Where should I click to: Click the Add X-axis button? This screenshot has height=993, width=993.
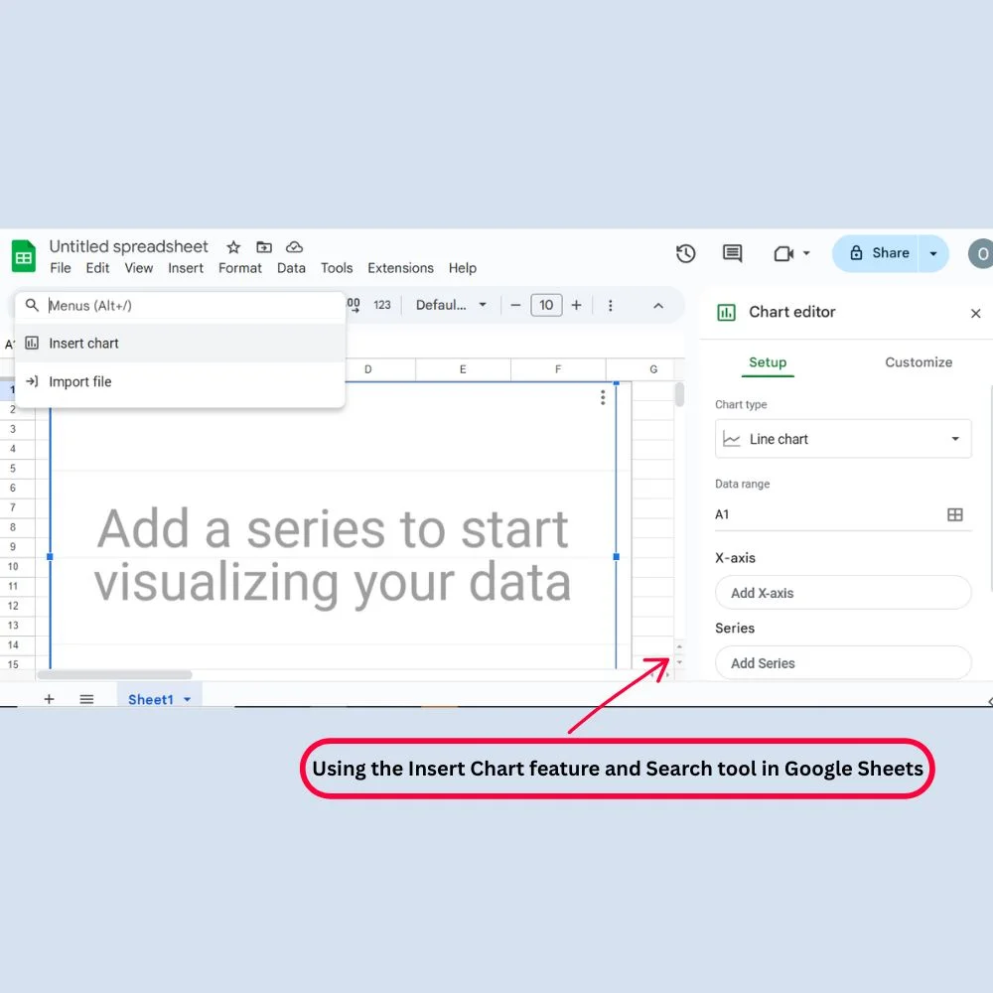coord(843,593)
